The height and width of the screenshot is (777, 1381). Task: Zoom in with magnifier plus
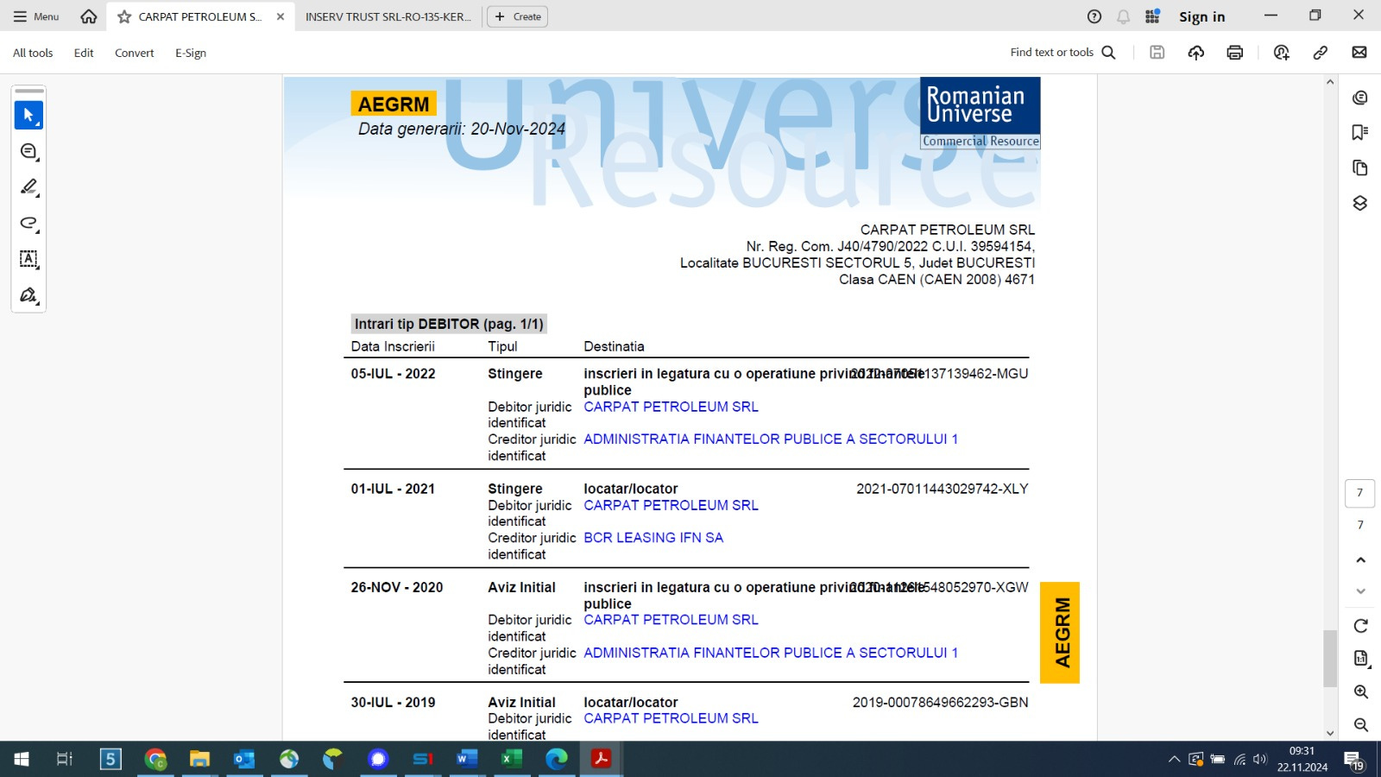1360,692
